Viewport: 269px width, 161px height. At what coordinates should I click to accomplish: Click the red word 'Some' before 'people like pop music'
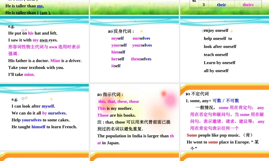click(x=192, y=135)
